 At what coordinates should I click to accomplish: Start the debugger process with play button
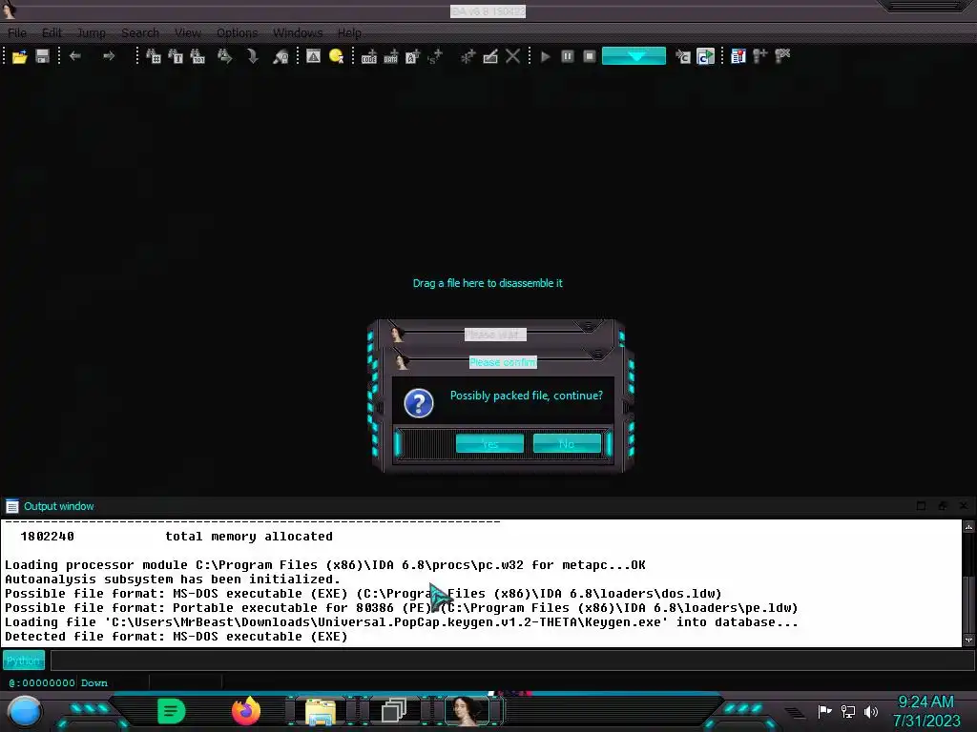click(x=545, y=56)
